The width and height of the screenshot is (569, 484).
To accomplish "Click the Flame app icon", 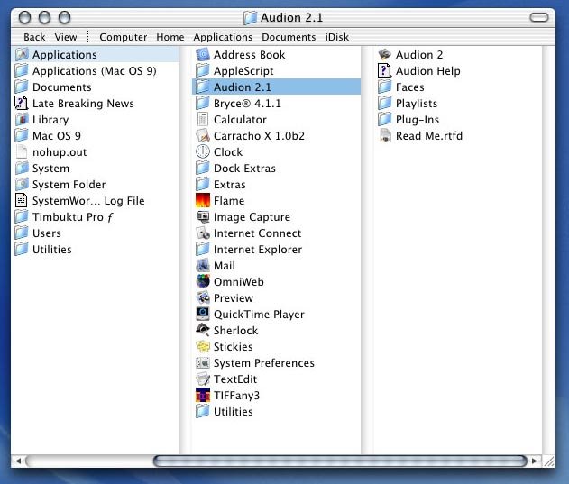I will [203, 201].
